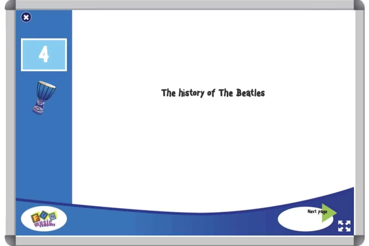
Task: Toggle the exit control in the sidebar
Action: (x=26, y=17)
